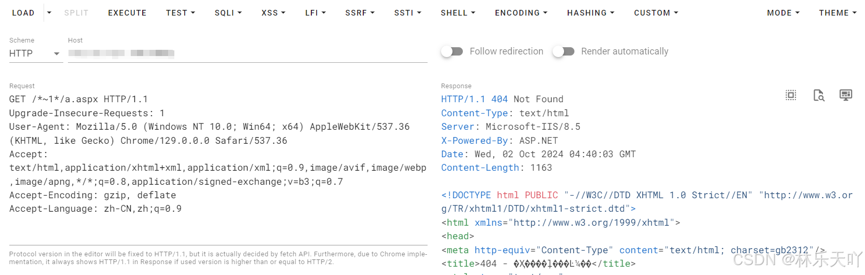Toggle the Render automatically switch
This screenshot has height=275, width=865.
563,51
